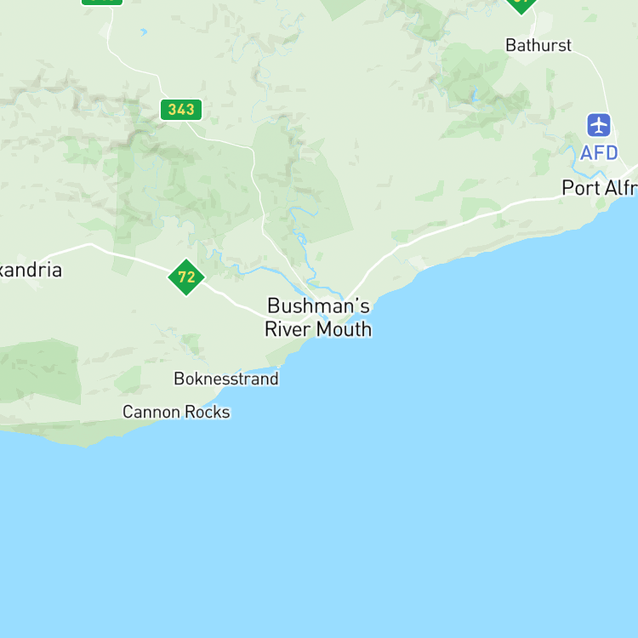The image size is (638, 638).
Task: Select the AFD airport code label
Action: coord(599,153)
